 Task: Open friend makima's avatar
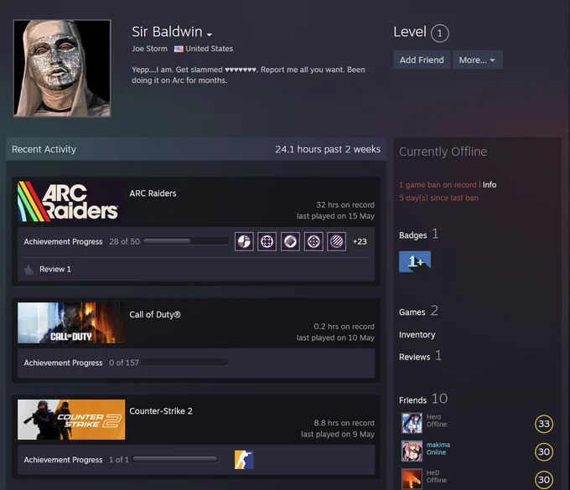click(x=412, y=451)
